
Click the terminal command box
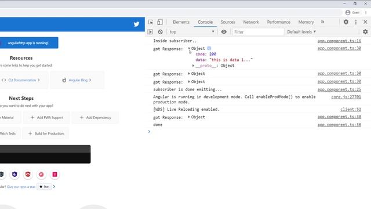pyautogui.click(x=45, y=154)
